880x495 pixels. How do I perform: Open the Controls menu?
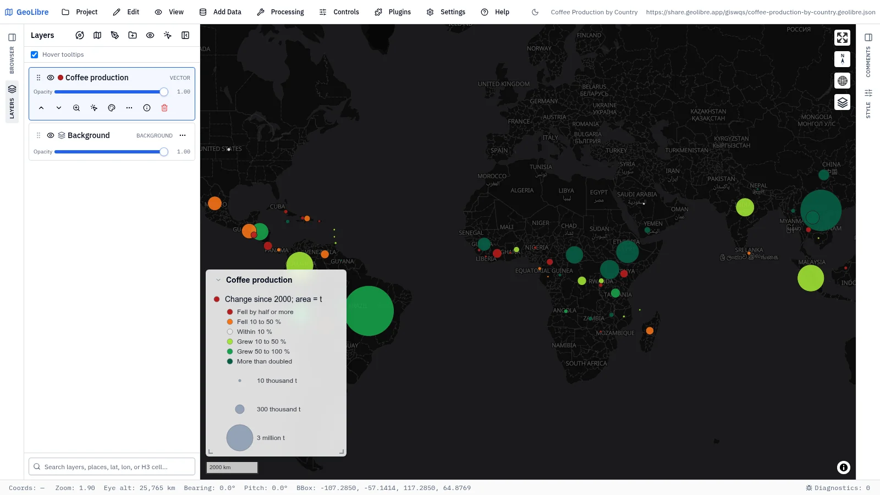339,12
